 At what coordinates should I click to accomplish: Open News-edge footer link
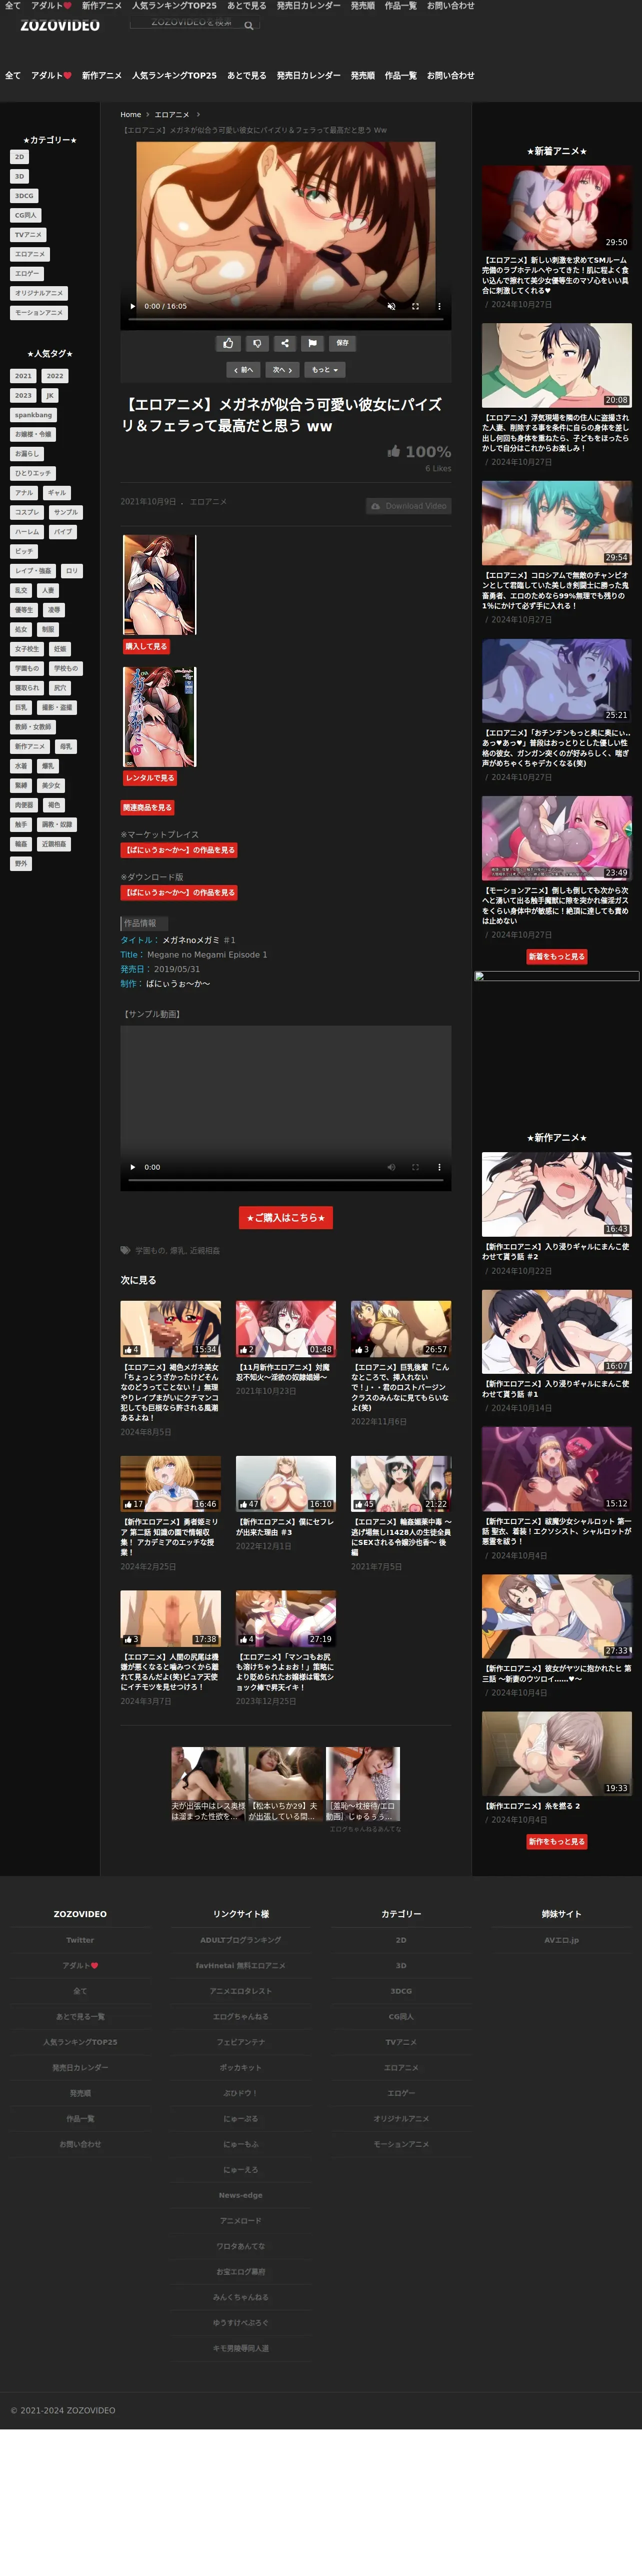click(240, 2195)
